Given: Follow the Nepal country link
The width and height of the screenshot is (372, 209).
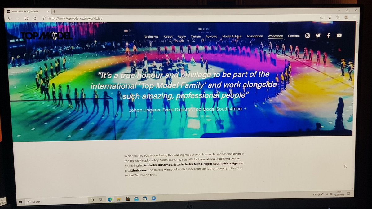Looking at the screenshot, I should pyautogui.click(x=208, y=164).
